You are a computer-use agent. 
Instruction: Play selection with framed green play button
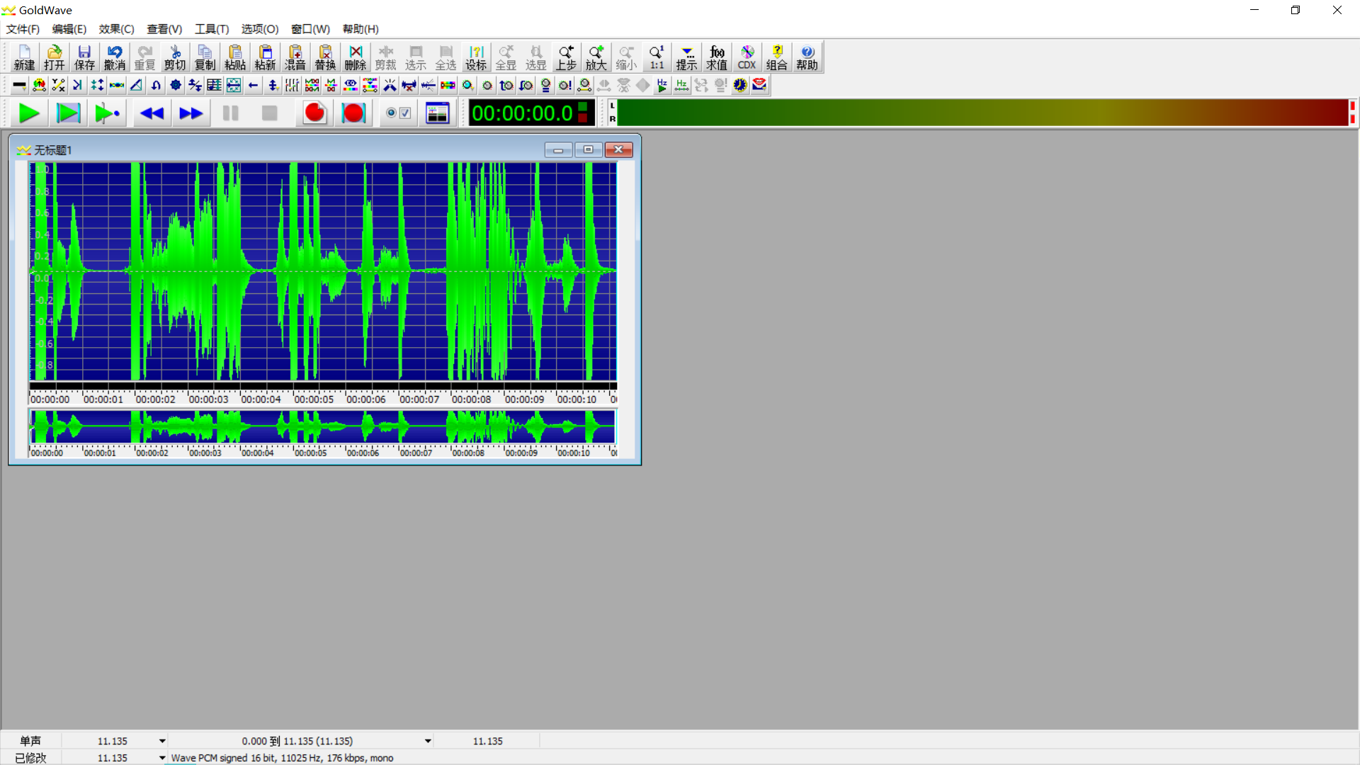(x=69, y=113)
